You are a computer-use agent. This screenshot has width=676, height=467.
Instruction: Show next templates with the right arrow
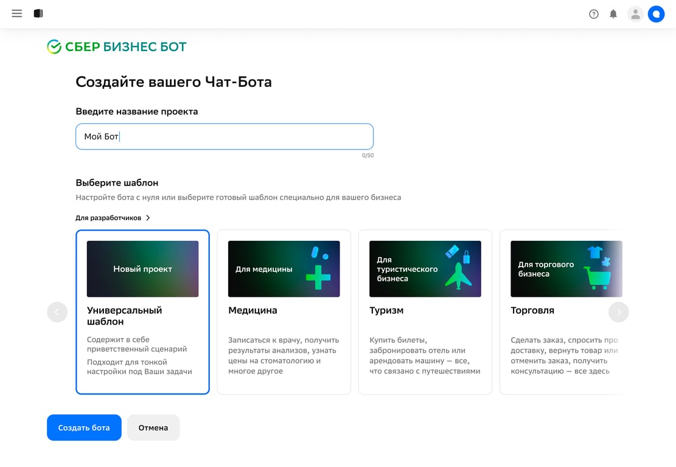click(619, 312)
